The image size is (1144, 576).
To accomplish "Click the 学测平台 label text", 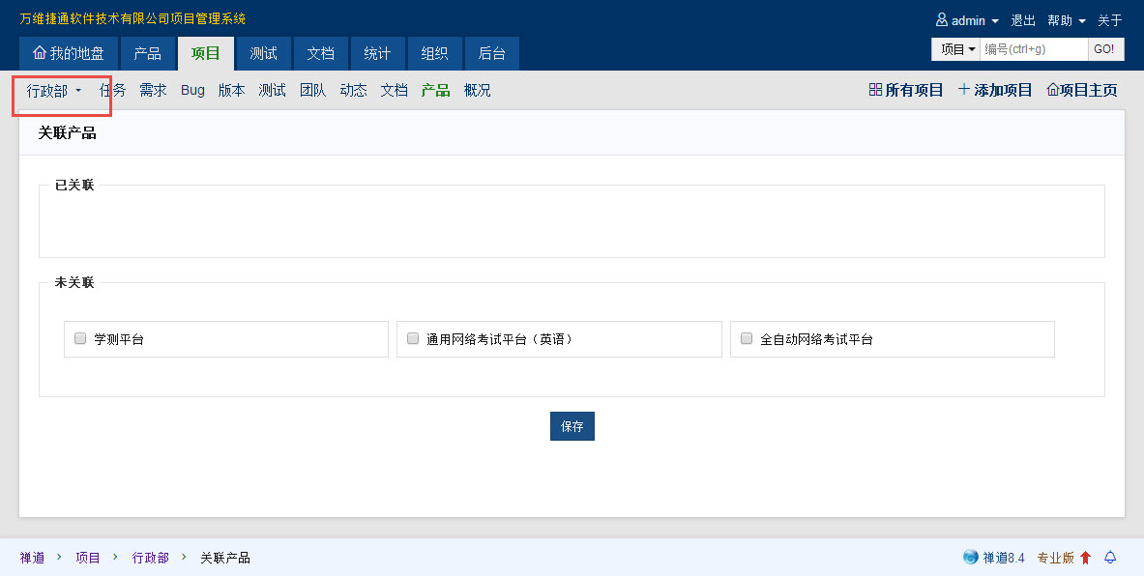I will point(119,339).
